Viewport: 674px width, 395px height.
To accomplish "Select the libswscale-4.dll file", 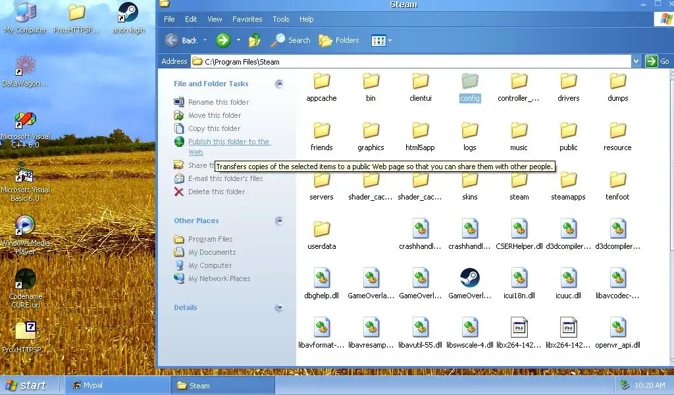I will point(470,334).
